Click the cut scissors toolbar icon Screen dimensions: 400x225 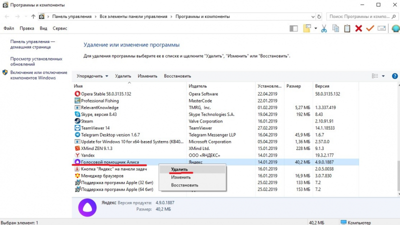click(324, 28)
